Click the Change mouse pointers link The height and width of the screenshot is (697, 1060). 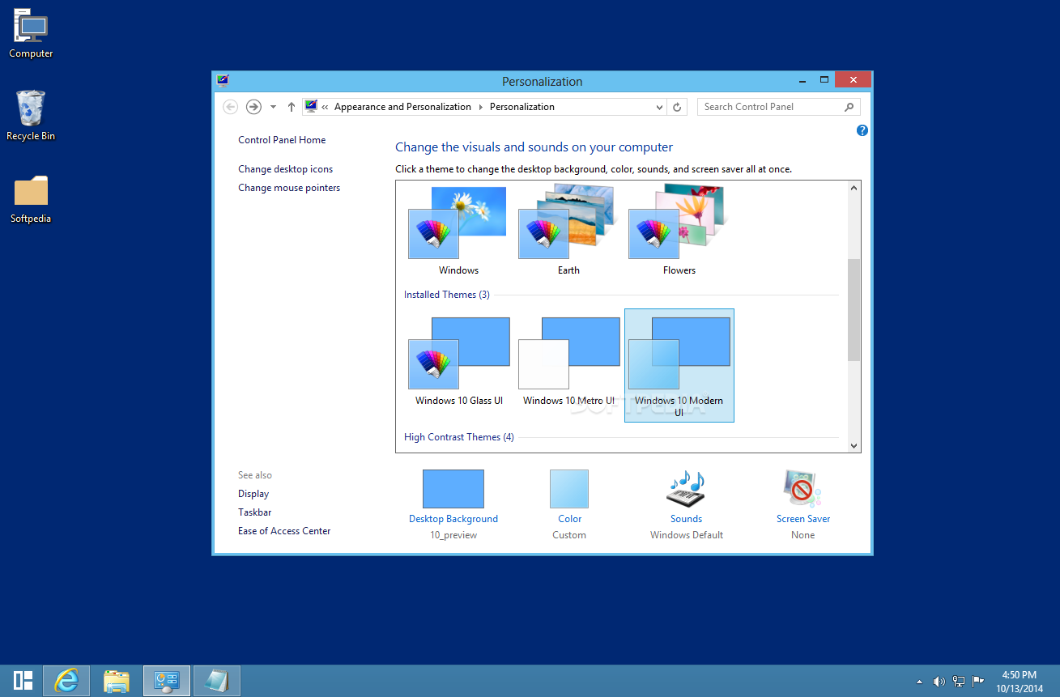click(289, 187)
